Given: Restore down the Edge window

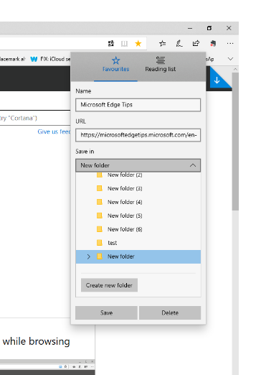Looking at the screenshot, I should tap(209, 28).
